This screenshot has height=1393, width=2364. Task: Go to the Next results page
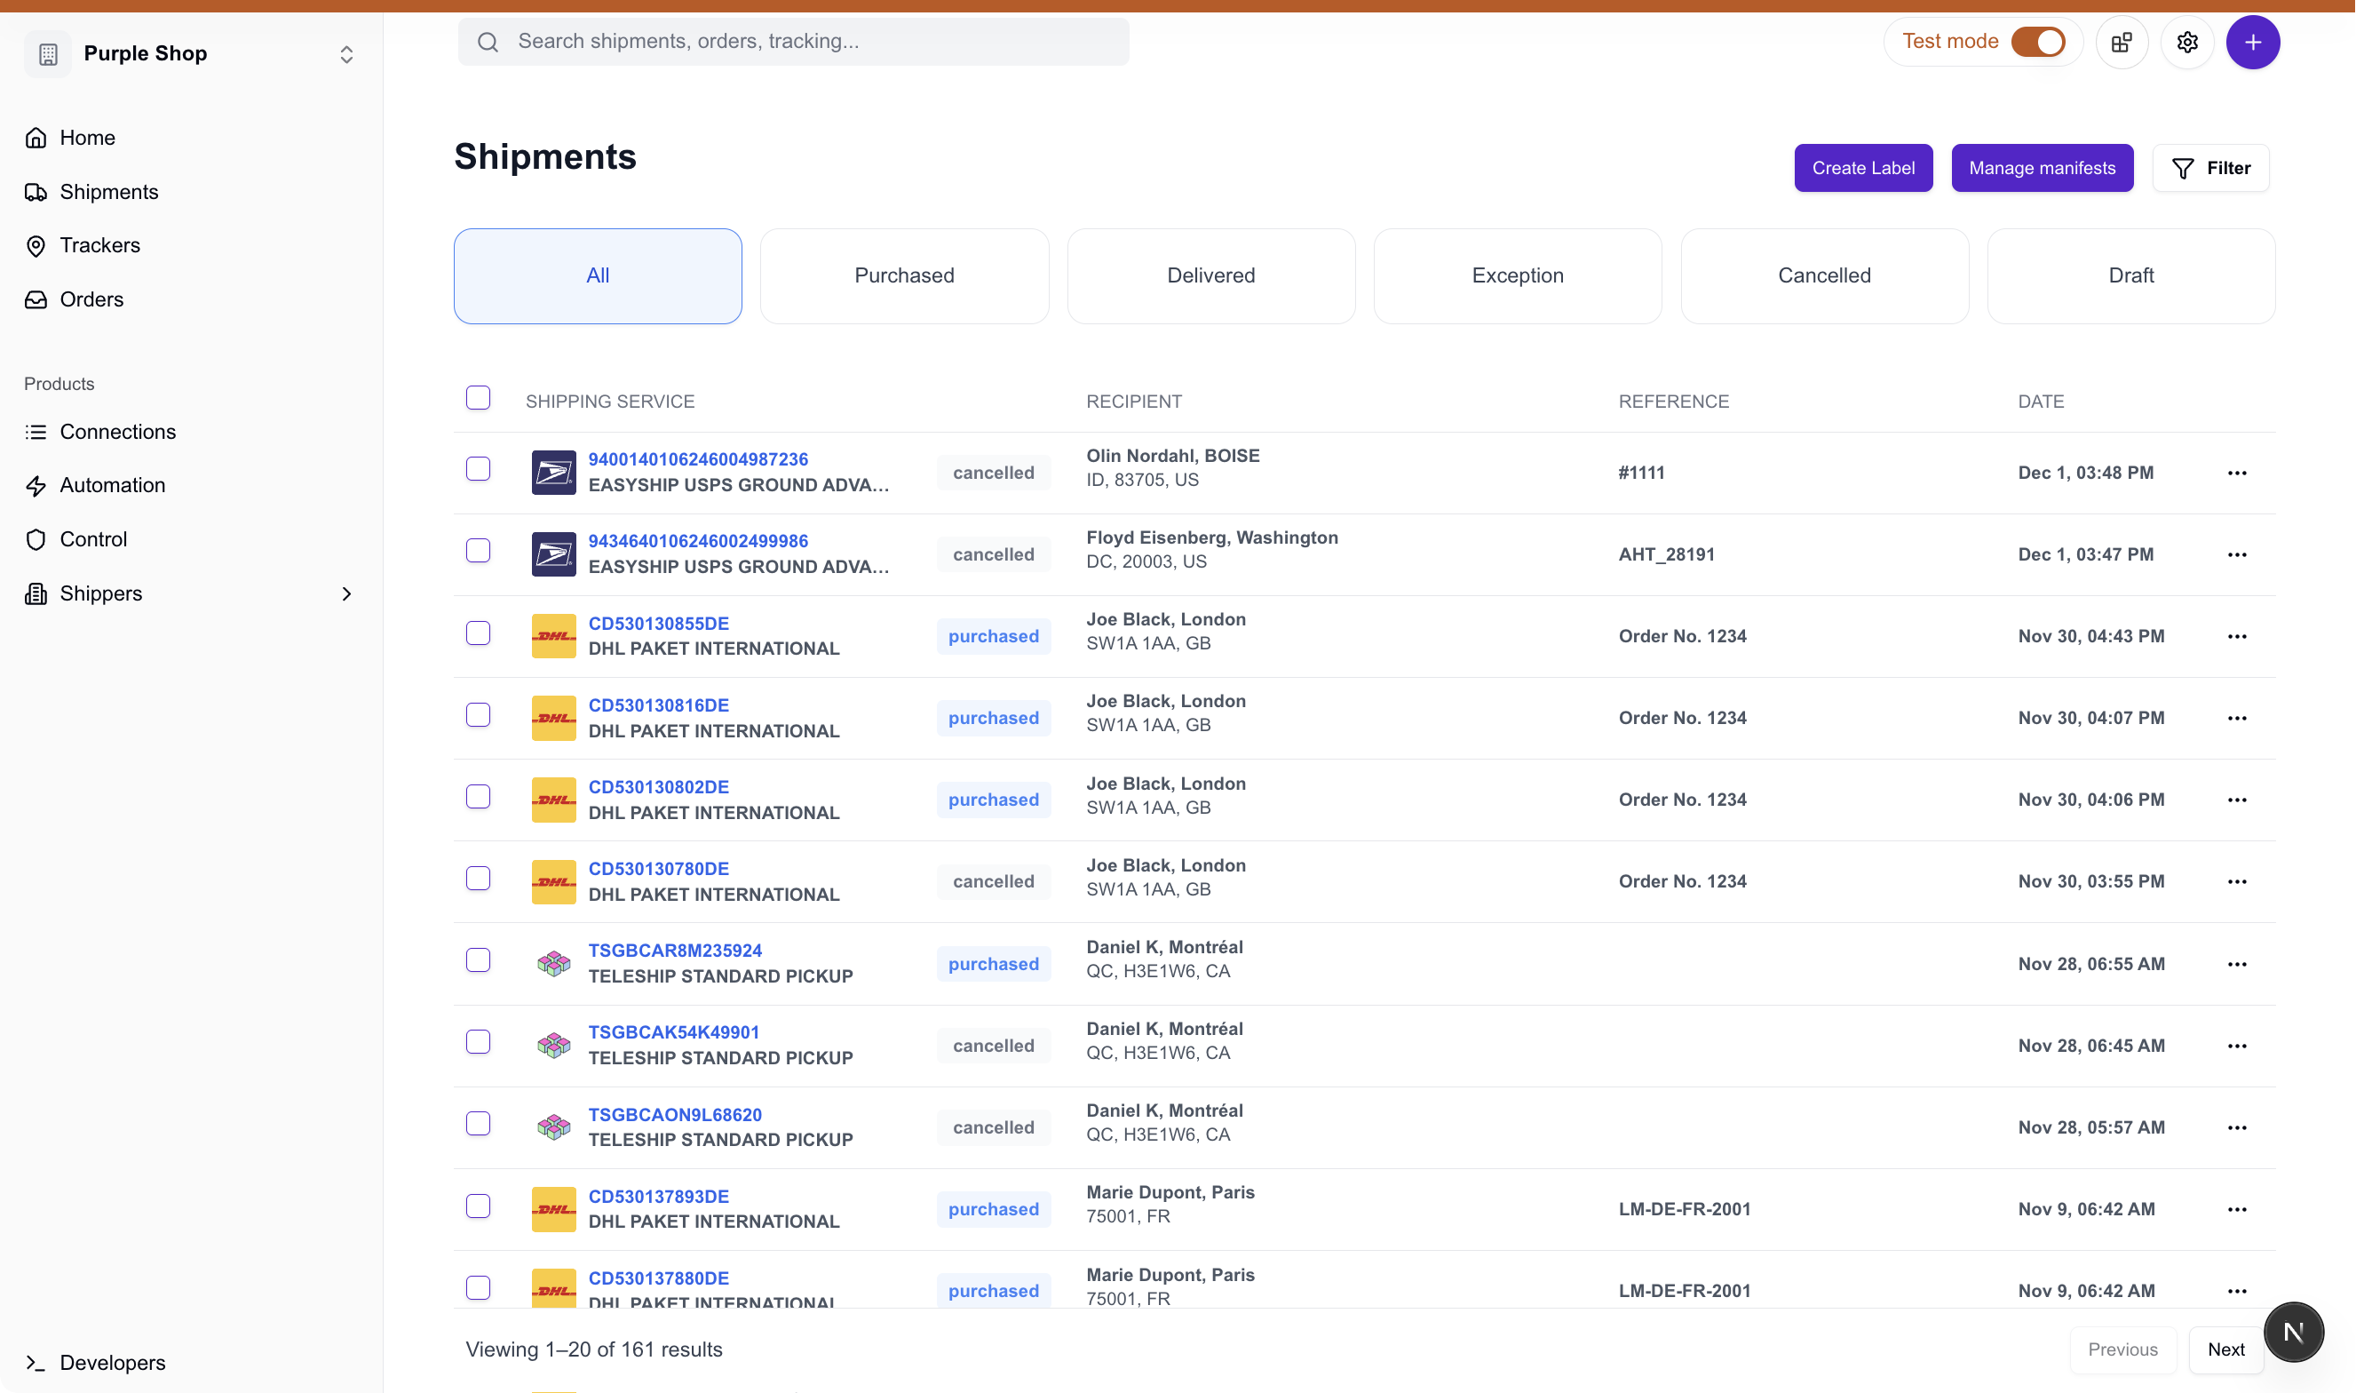(x=2225, y=1349)
